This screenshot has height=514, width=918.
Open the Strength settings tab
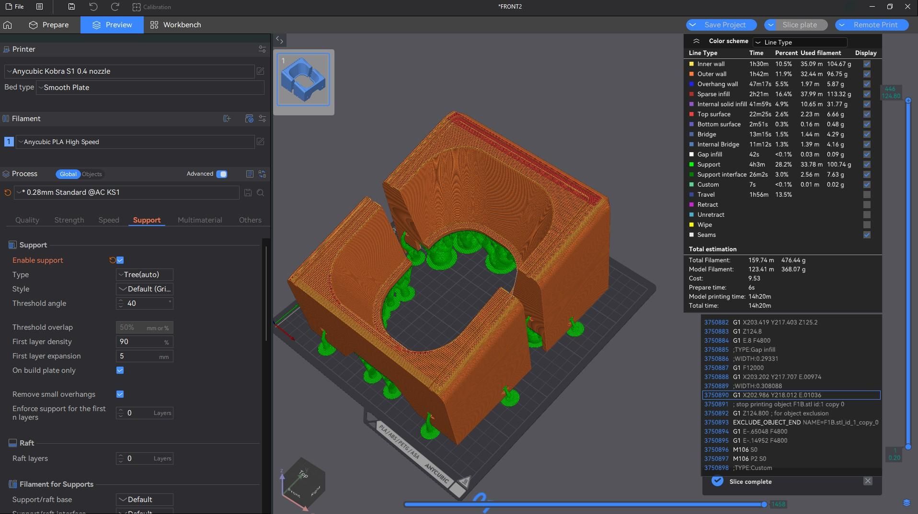(x=69, y=220)
